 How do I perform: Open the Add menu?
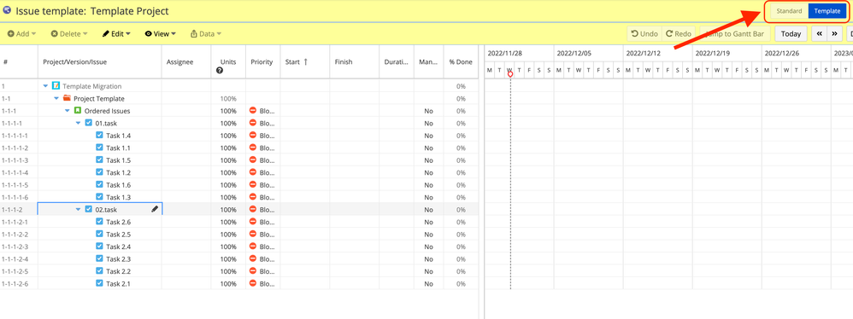click(x=21, y=33)
